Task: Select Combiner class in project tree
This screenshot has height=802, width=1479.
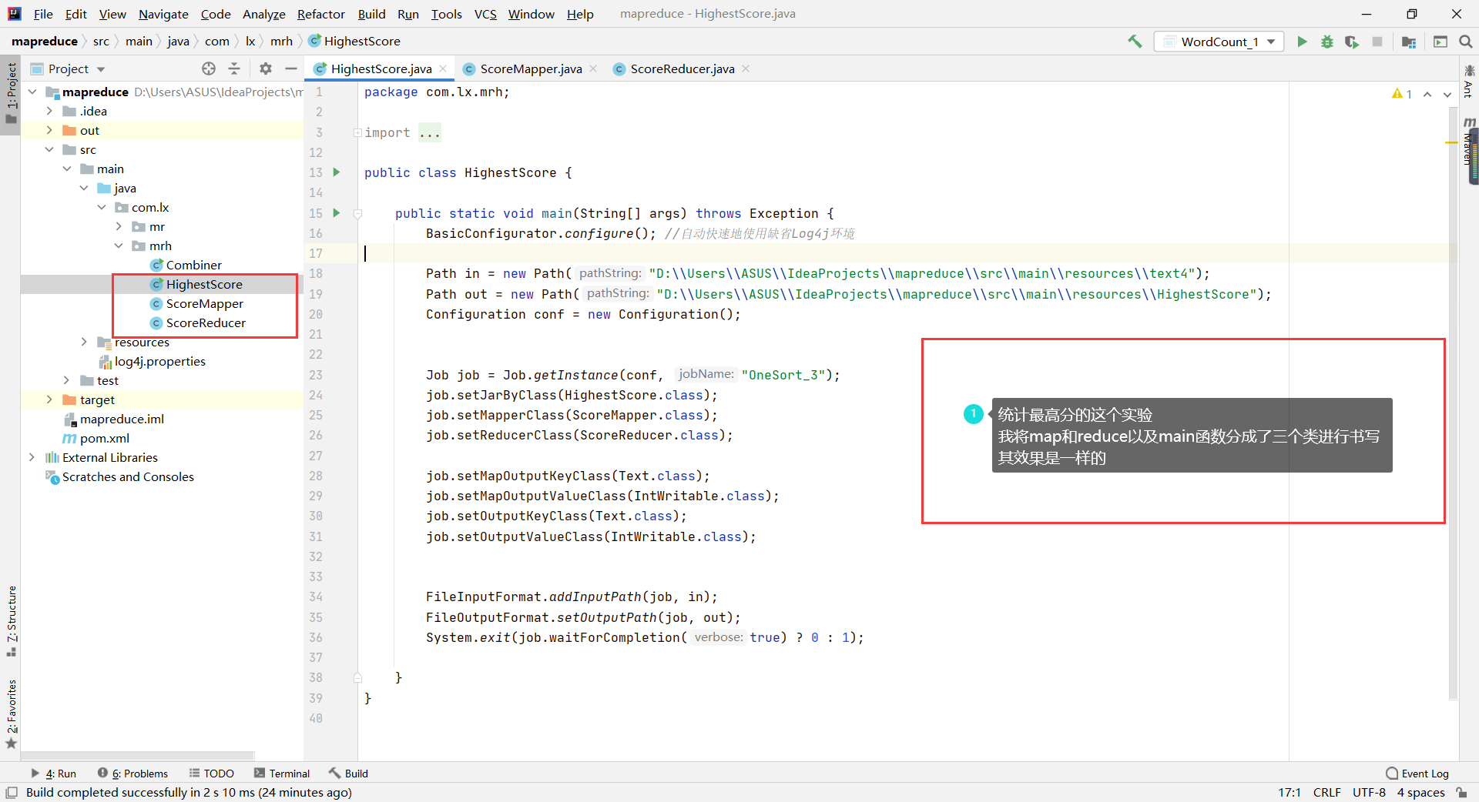Action: click(x=194, y=265)
